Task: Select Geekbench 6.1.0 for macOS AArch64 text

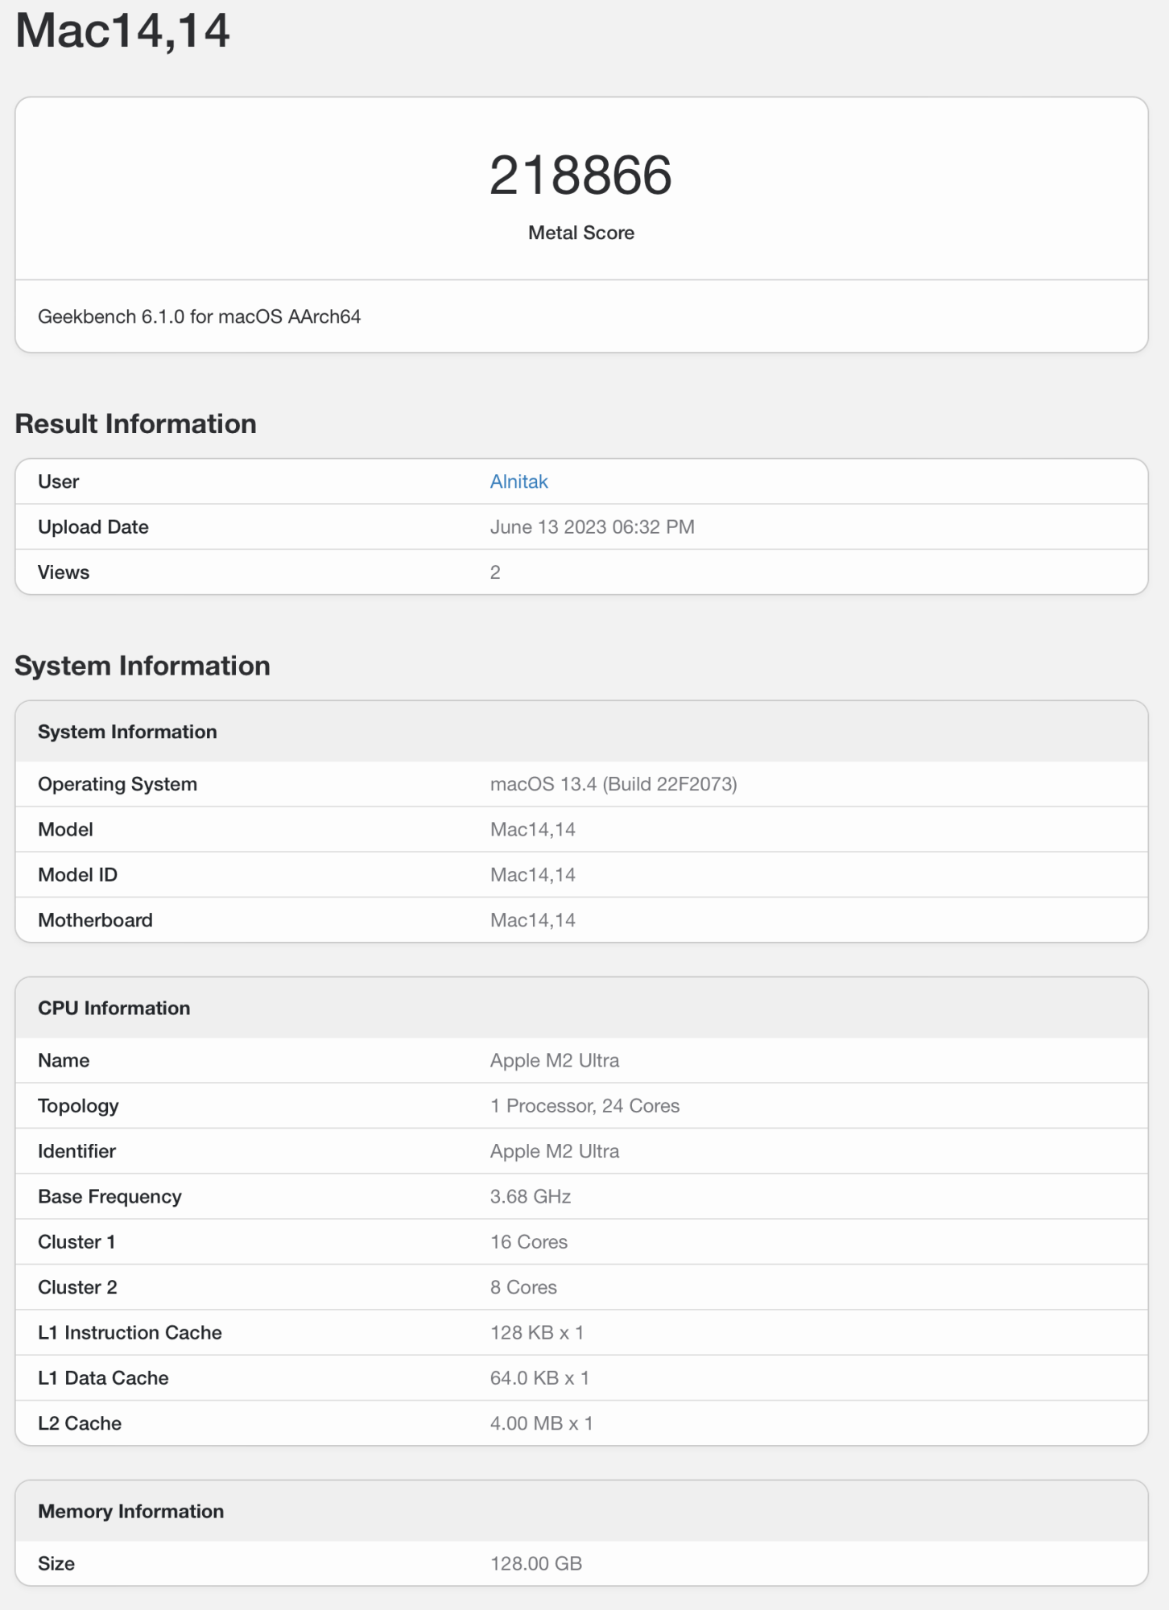Action: pos(199,316)
